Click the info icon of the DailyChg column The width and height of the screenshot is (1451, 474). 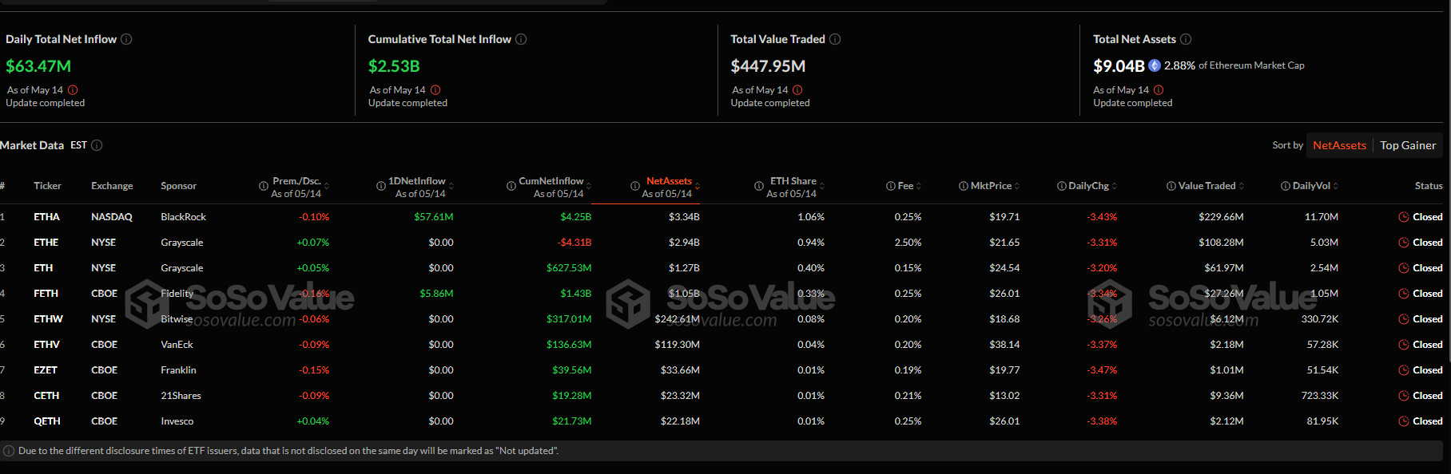(x=1062, y=186)
